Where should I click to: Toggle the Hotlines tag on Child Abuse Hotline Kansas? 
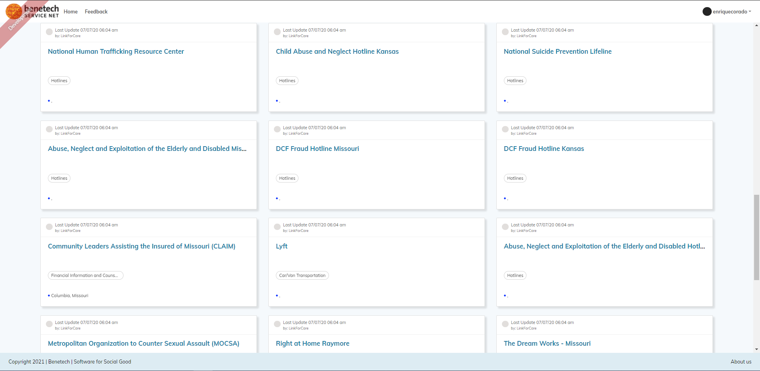(287, 80)
